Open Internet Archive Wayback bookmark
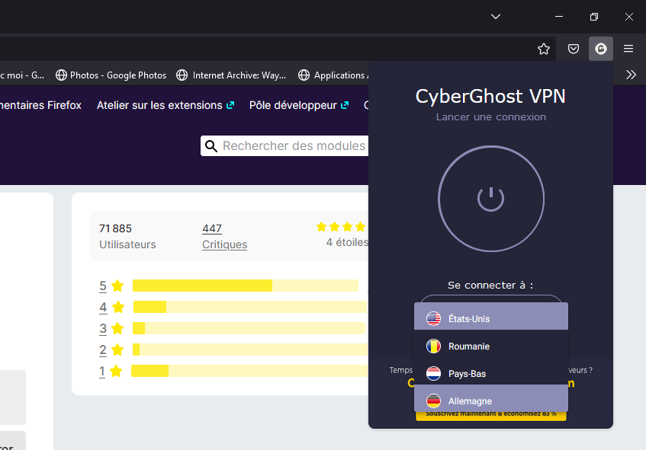 click(x=230, y=75)
